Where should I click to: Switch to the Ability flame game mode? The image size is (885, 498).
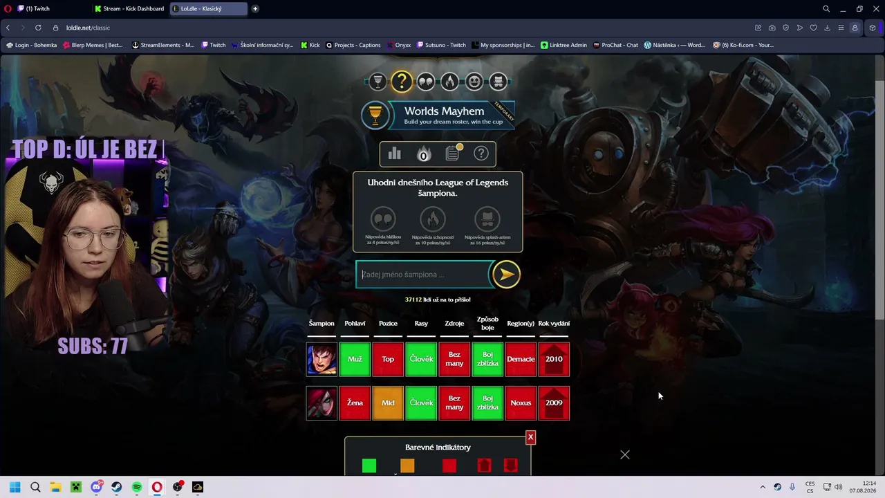[x=450, y=82]
